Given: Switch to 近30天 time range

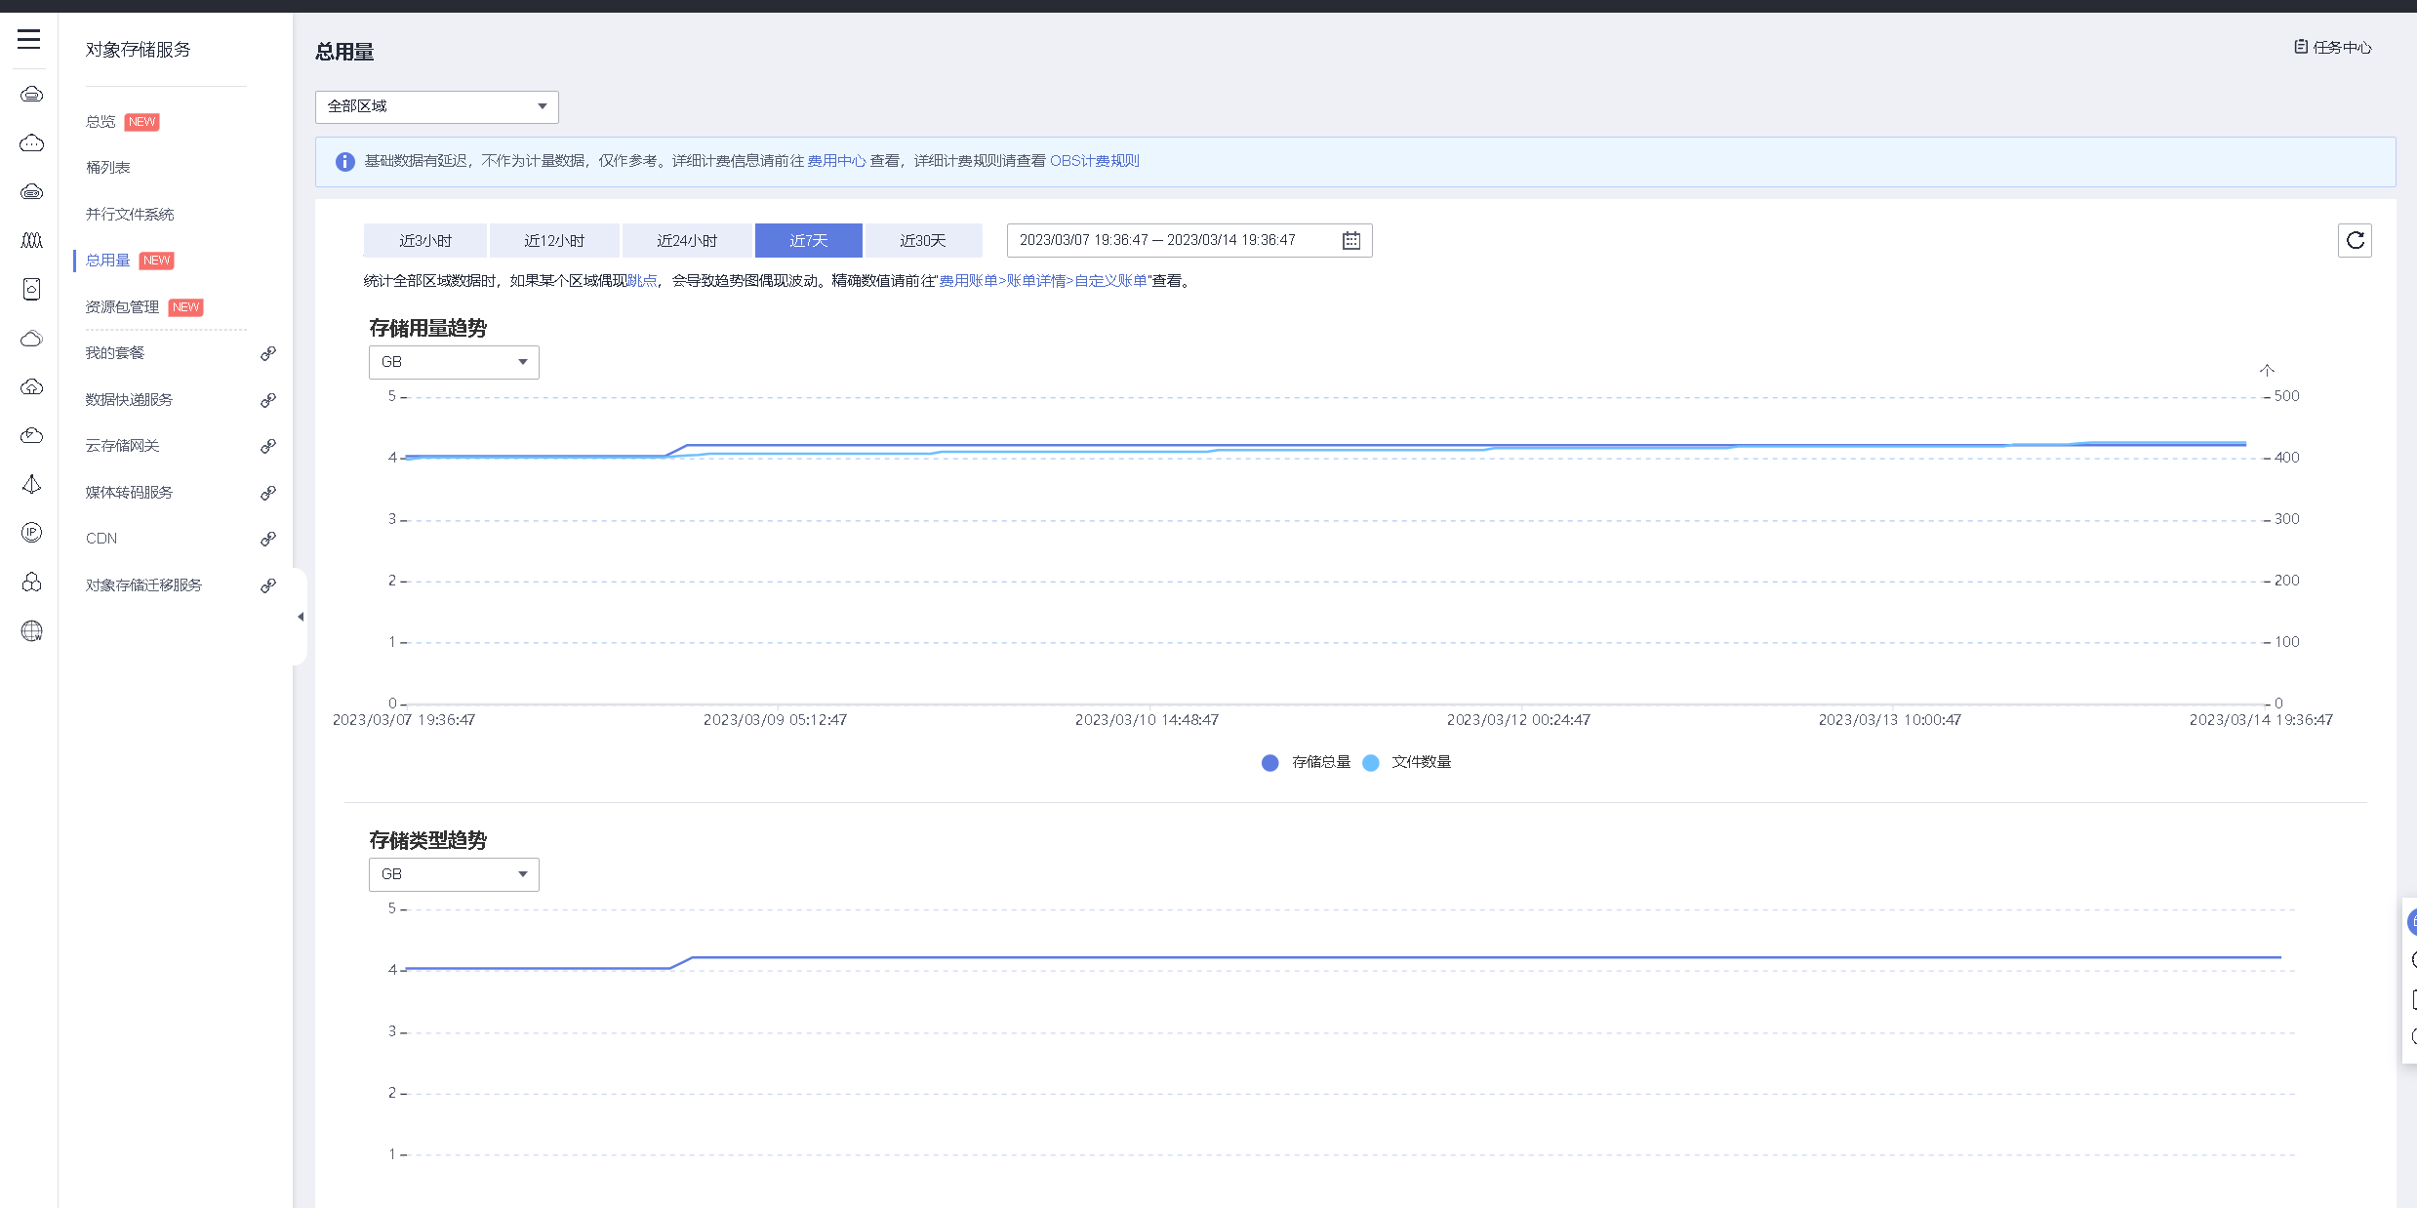Looking at the screenshot, I should pos(922,241).
